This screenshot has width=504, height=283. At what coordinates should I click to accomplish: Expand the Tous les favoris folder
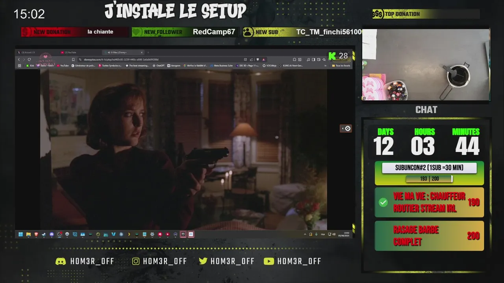(341, 66)
